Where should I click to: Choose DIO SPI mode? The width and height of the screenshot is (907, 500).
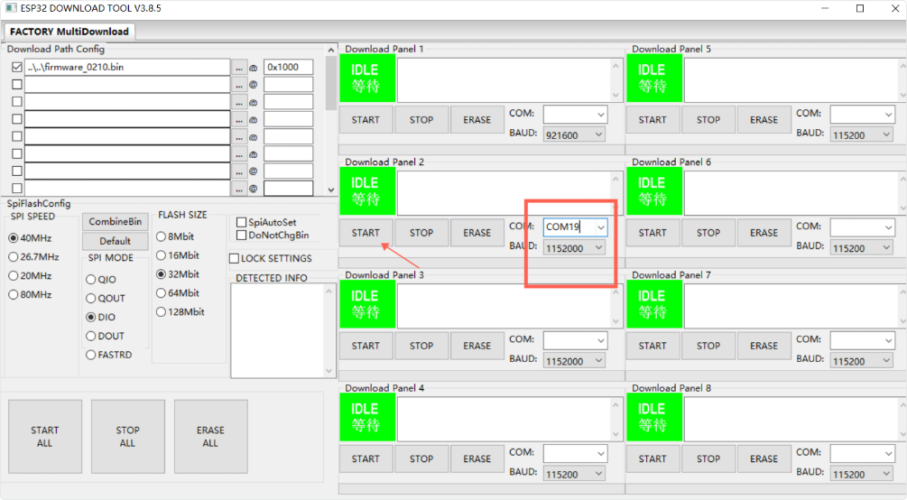click(x=91, y=317)
